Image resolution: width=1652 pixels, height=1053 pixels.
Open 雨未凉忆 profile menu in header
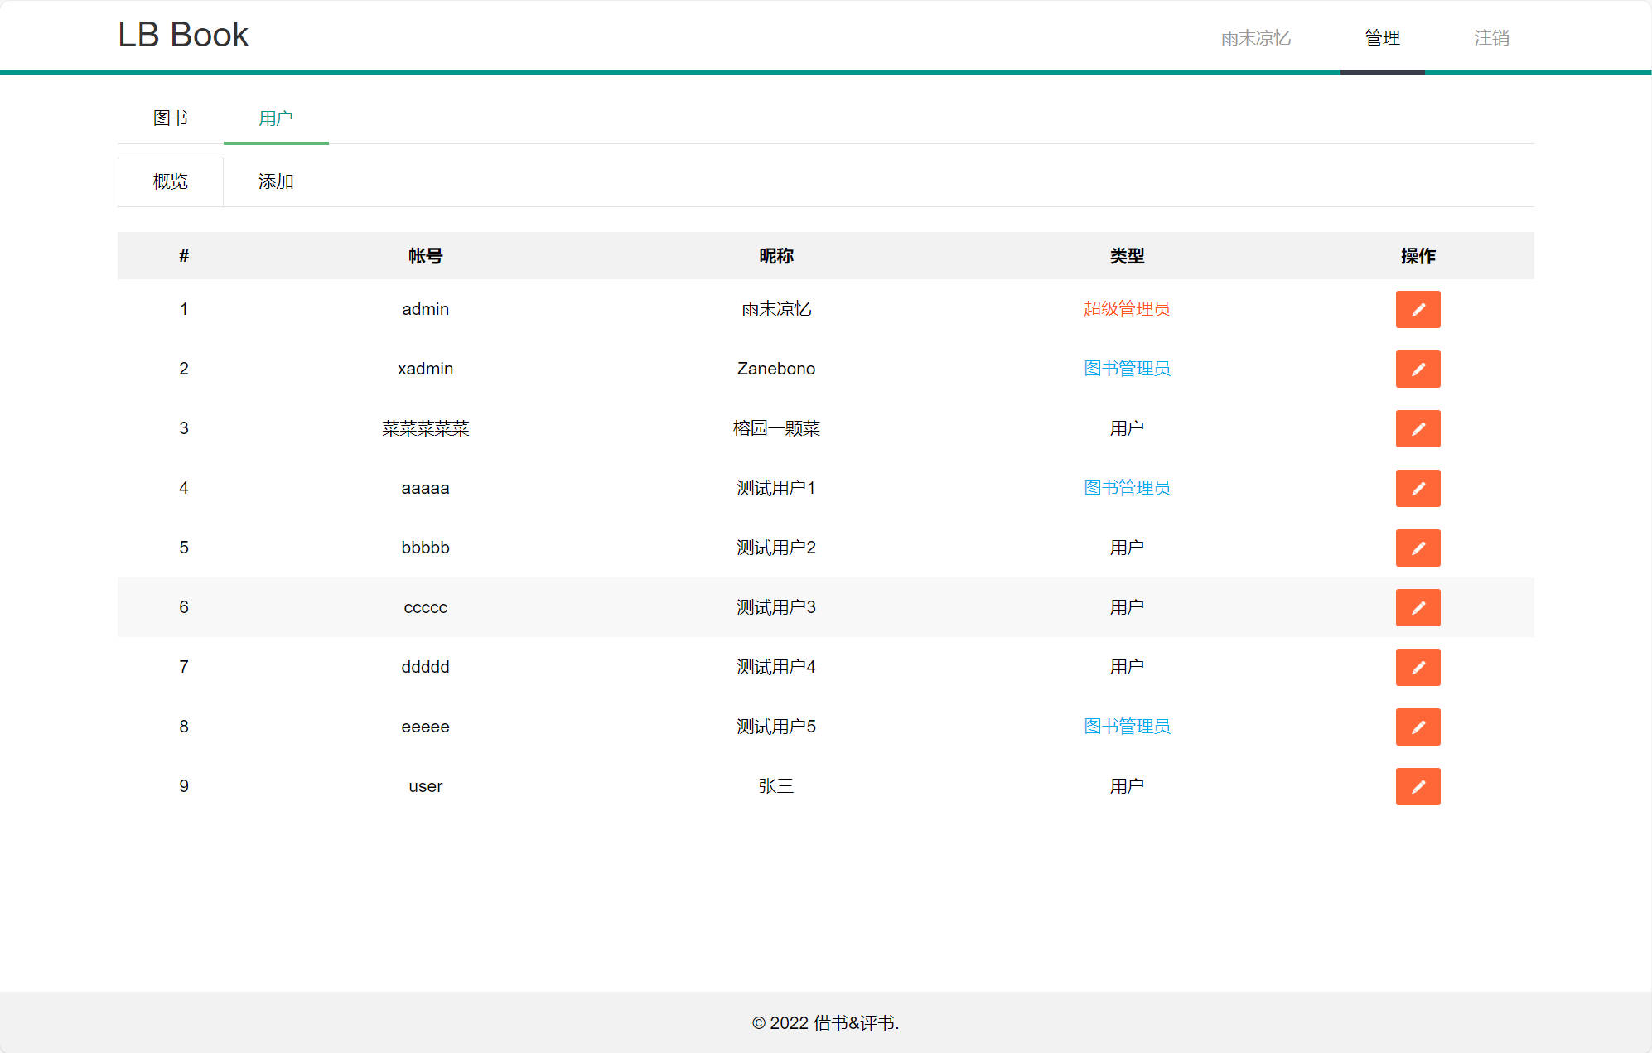pos(1255,37)
